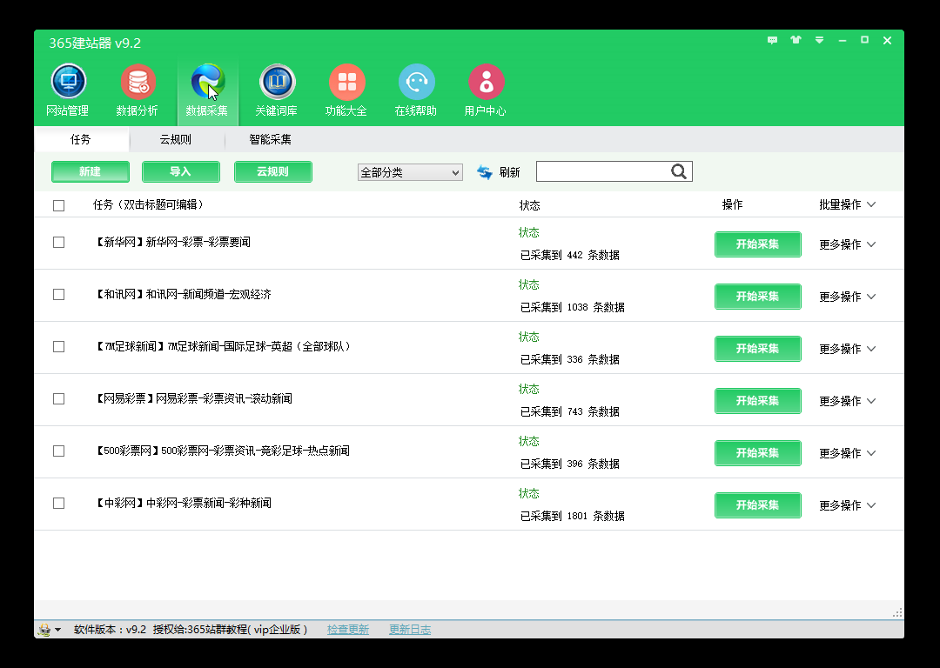Open the 用户中心 person icon
940x668 pixels.
tap(486, 82)
